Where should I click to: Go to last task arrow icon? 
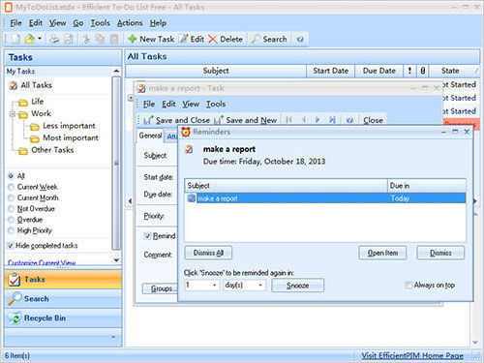point(332,120)
